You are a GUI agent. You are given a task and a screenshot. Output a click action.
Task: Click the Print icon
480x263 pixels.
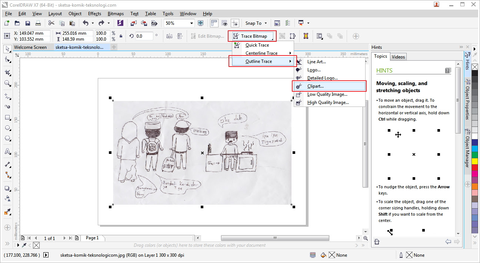click(x=38, y=23)
